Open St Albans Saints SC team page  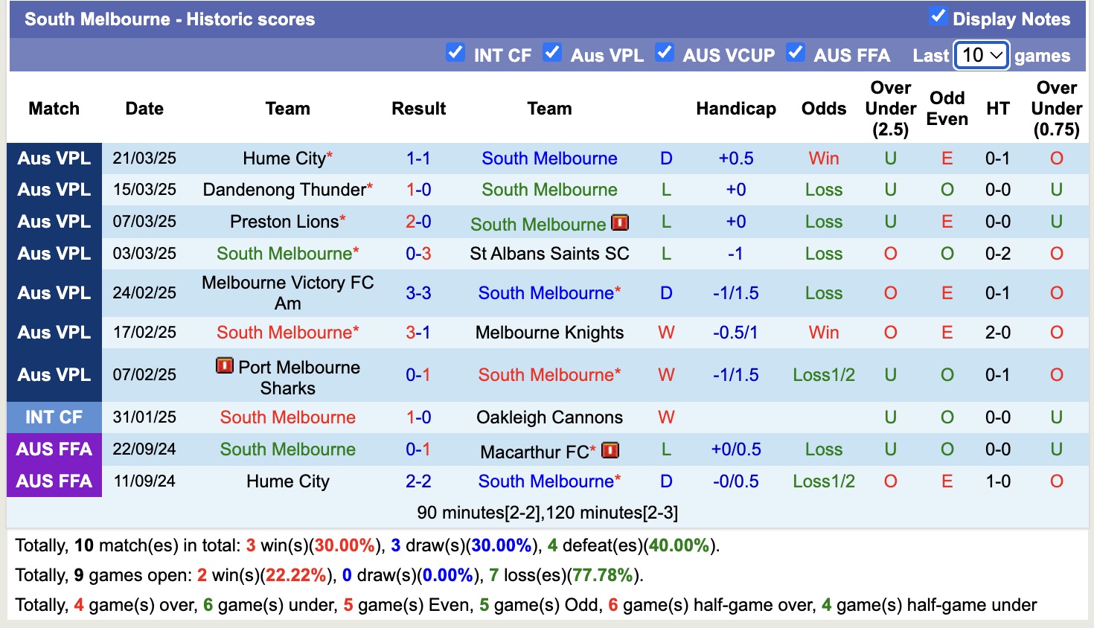[549, 253]
